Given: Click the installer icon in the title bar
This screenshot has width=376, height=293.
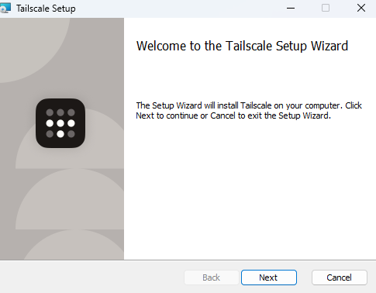Looking at the screenshot, I should click(x=5, y=8).
